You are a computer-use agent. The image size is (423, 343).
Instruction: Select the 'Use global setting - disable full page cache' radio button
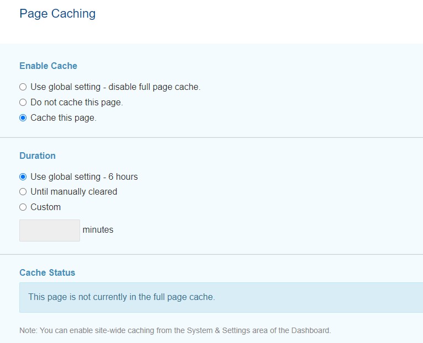23,87
